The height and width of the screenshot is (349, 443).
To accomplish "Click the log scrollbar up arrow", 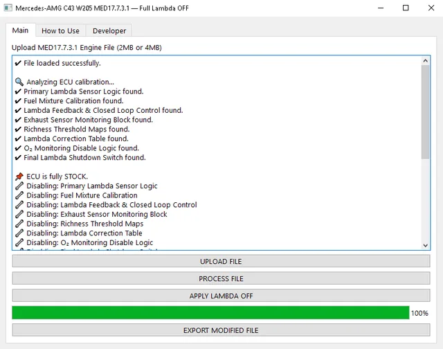I will point(426,60).
